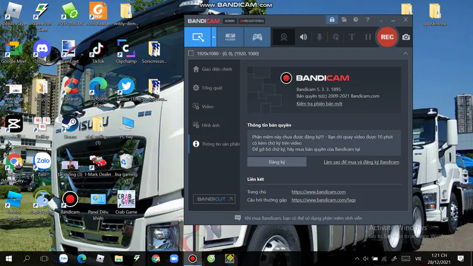Image resolution: width=473 pixels, height=266 pixels.
Task: Select Roblox Player desktop icon
Action: [x=14, y=14]
